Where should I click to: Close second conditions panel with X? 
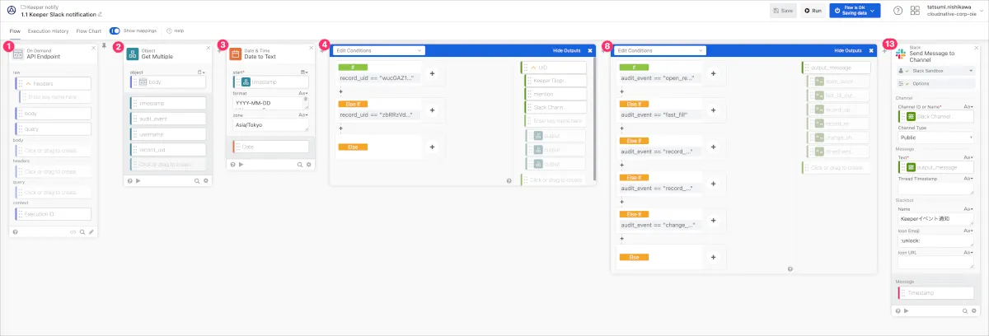tap(870, 50)
